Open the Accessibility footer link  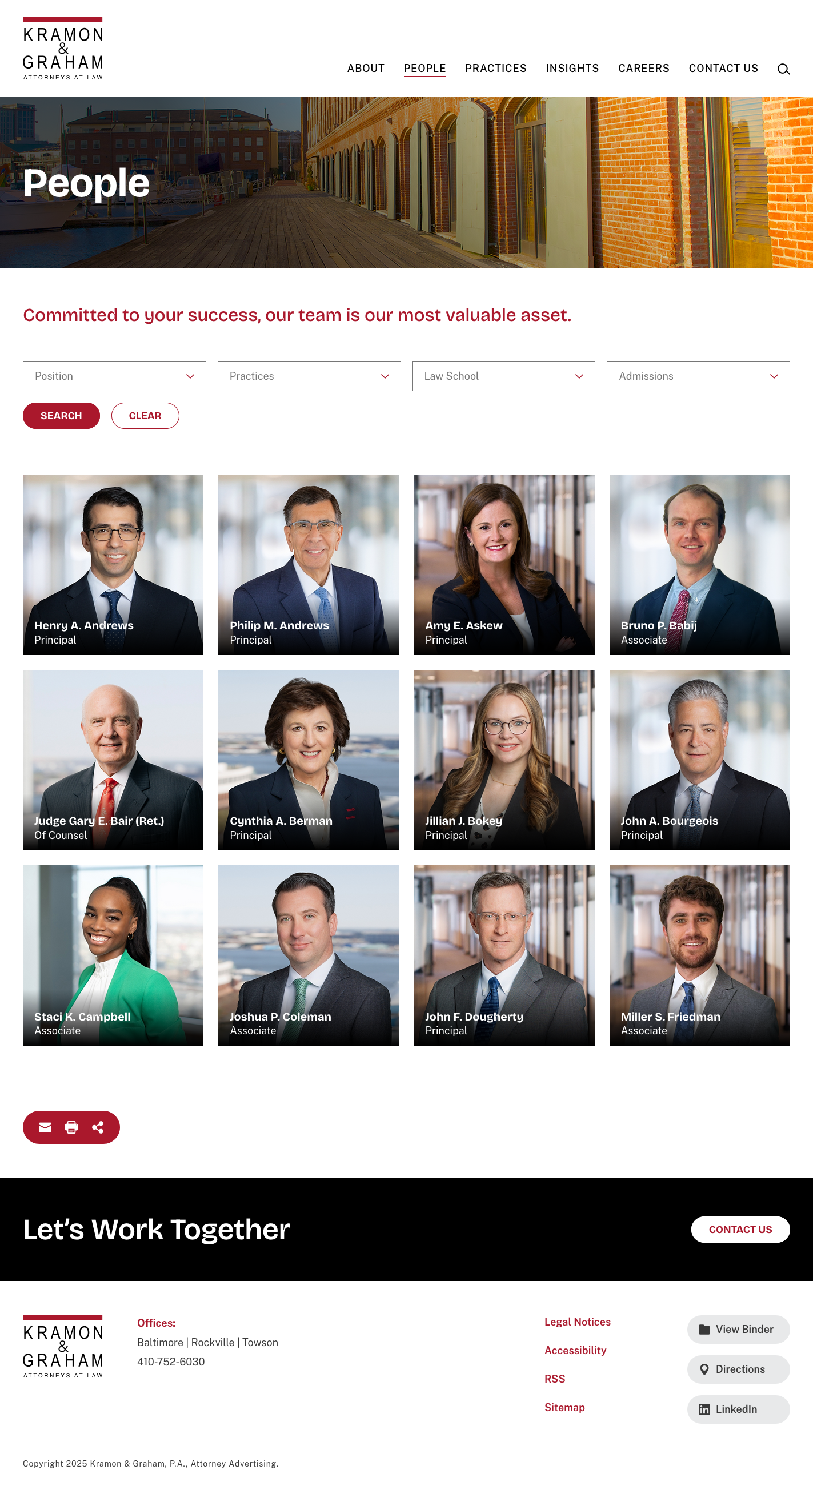(x=575, y=1350)
